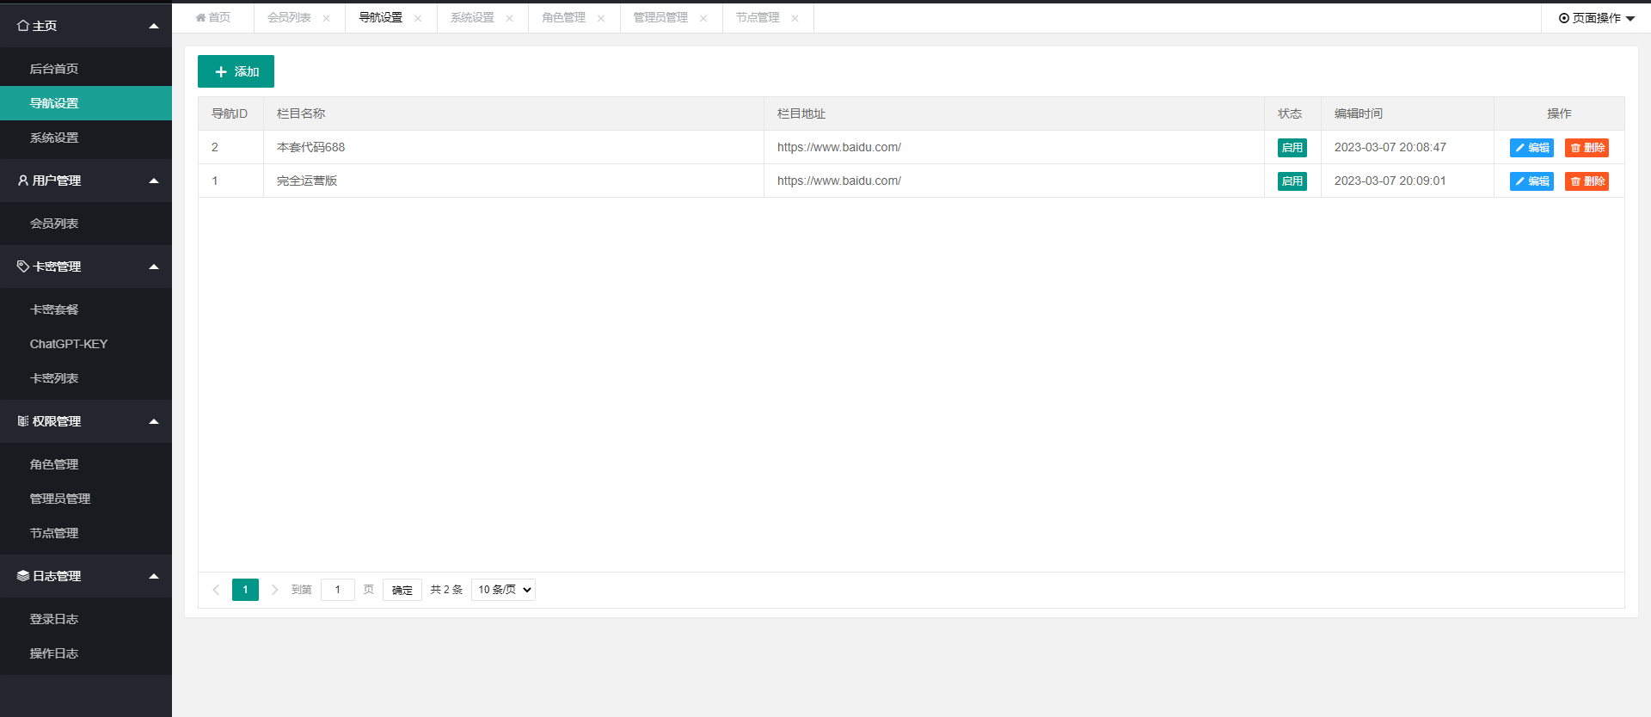Select page 1 in pagination
Viewport: 1651px width, 717px height.
(245, 590)
